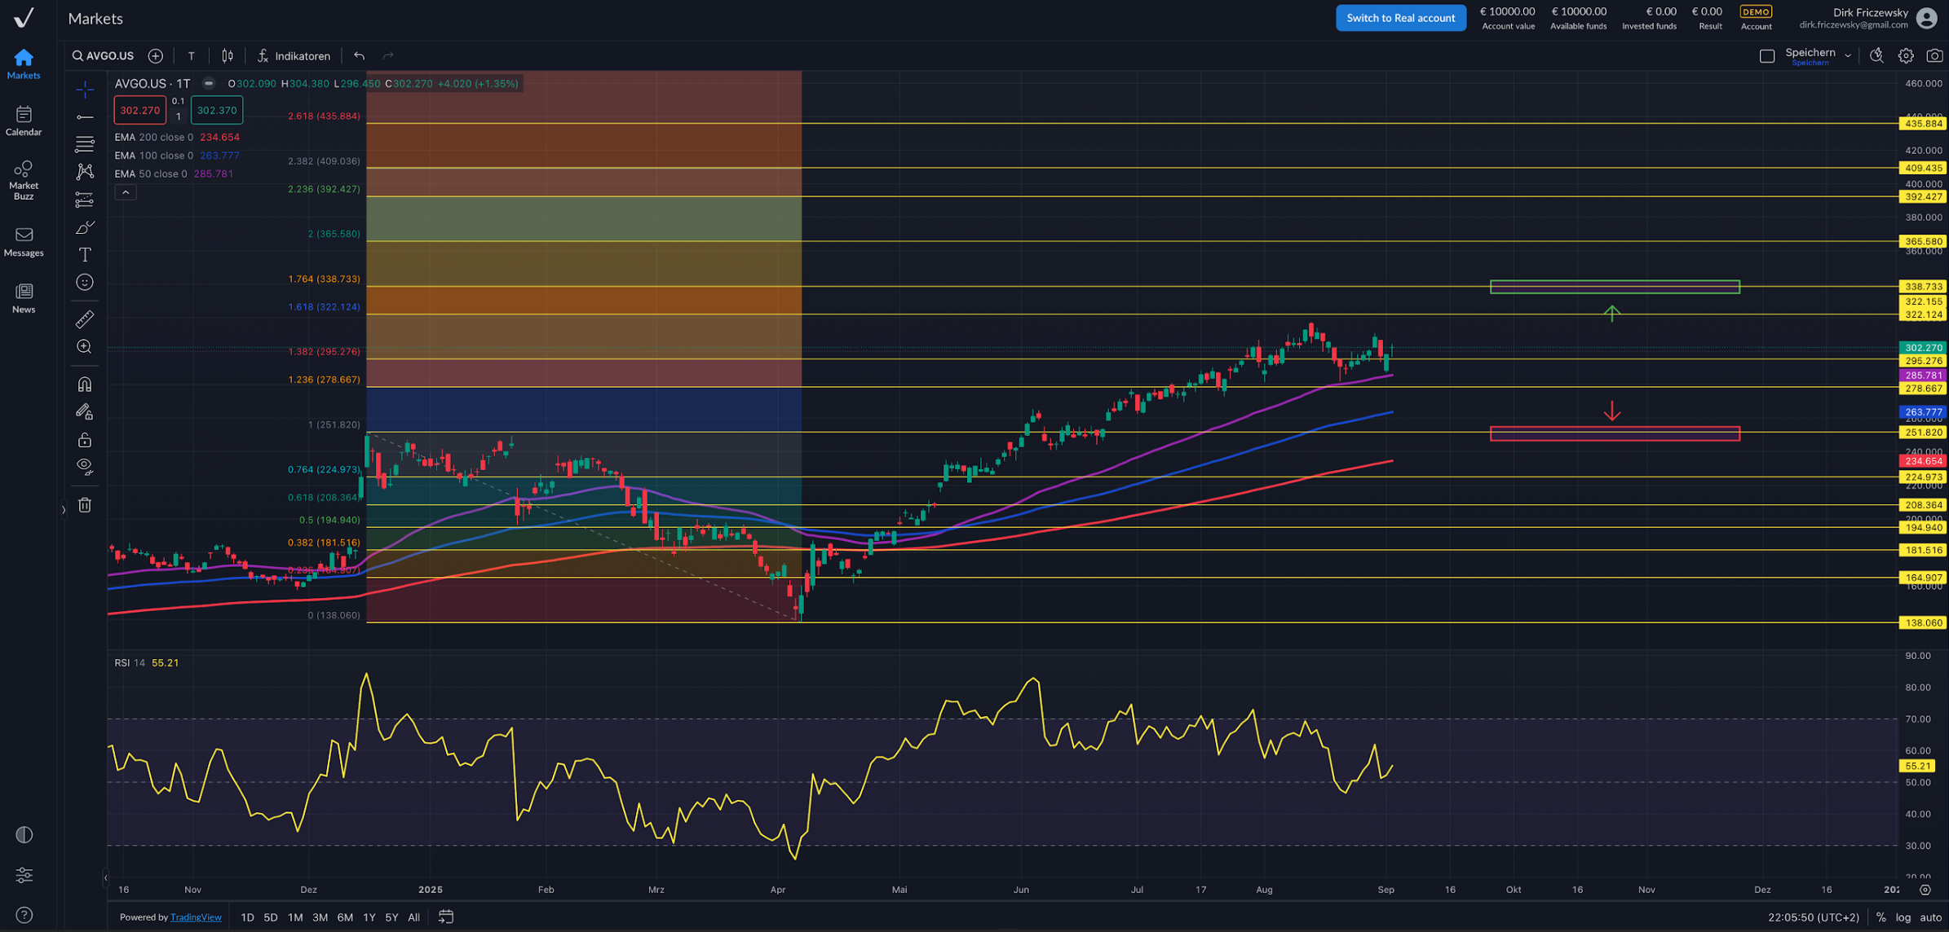Toggle log scale on price axis

click(x=1903, y=917)
